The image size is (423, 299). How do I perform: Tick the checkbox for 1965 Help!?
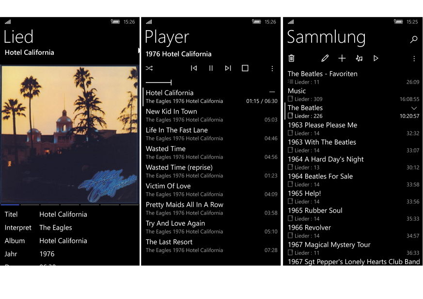(x=290, y=201)
